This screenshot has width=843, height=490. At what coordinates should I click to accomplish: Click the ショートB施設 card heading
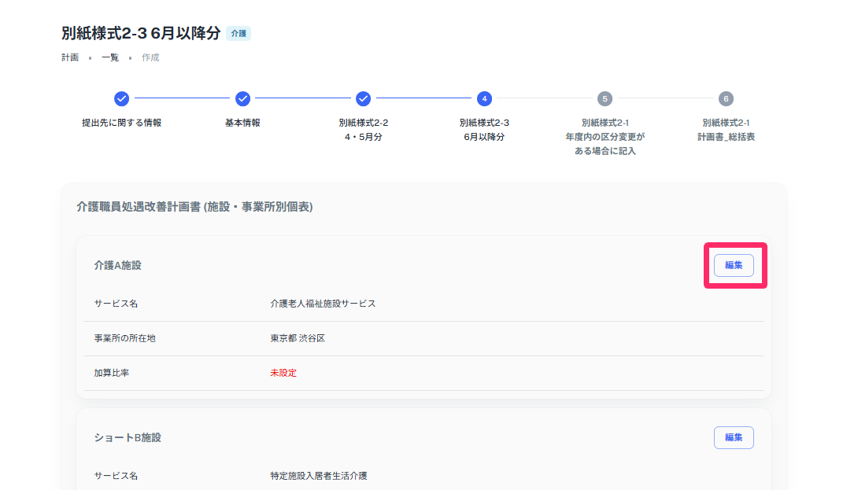[x=128, y=437]
